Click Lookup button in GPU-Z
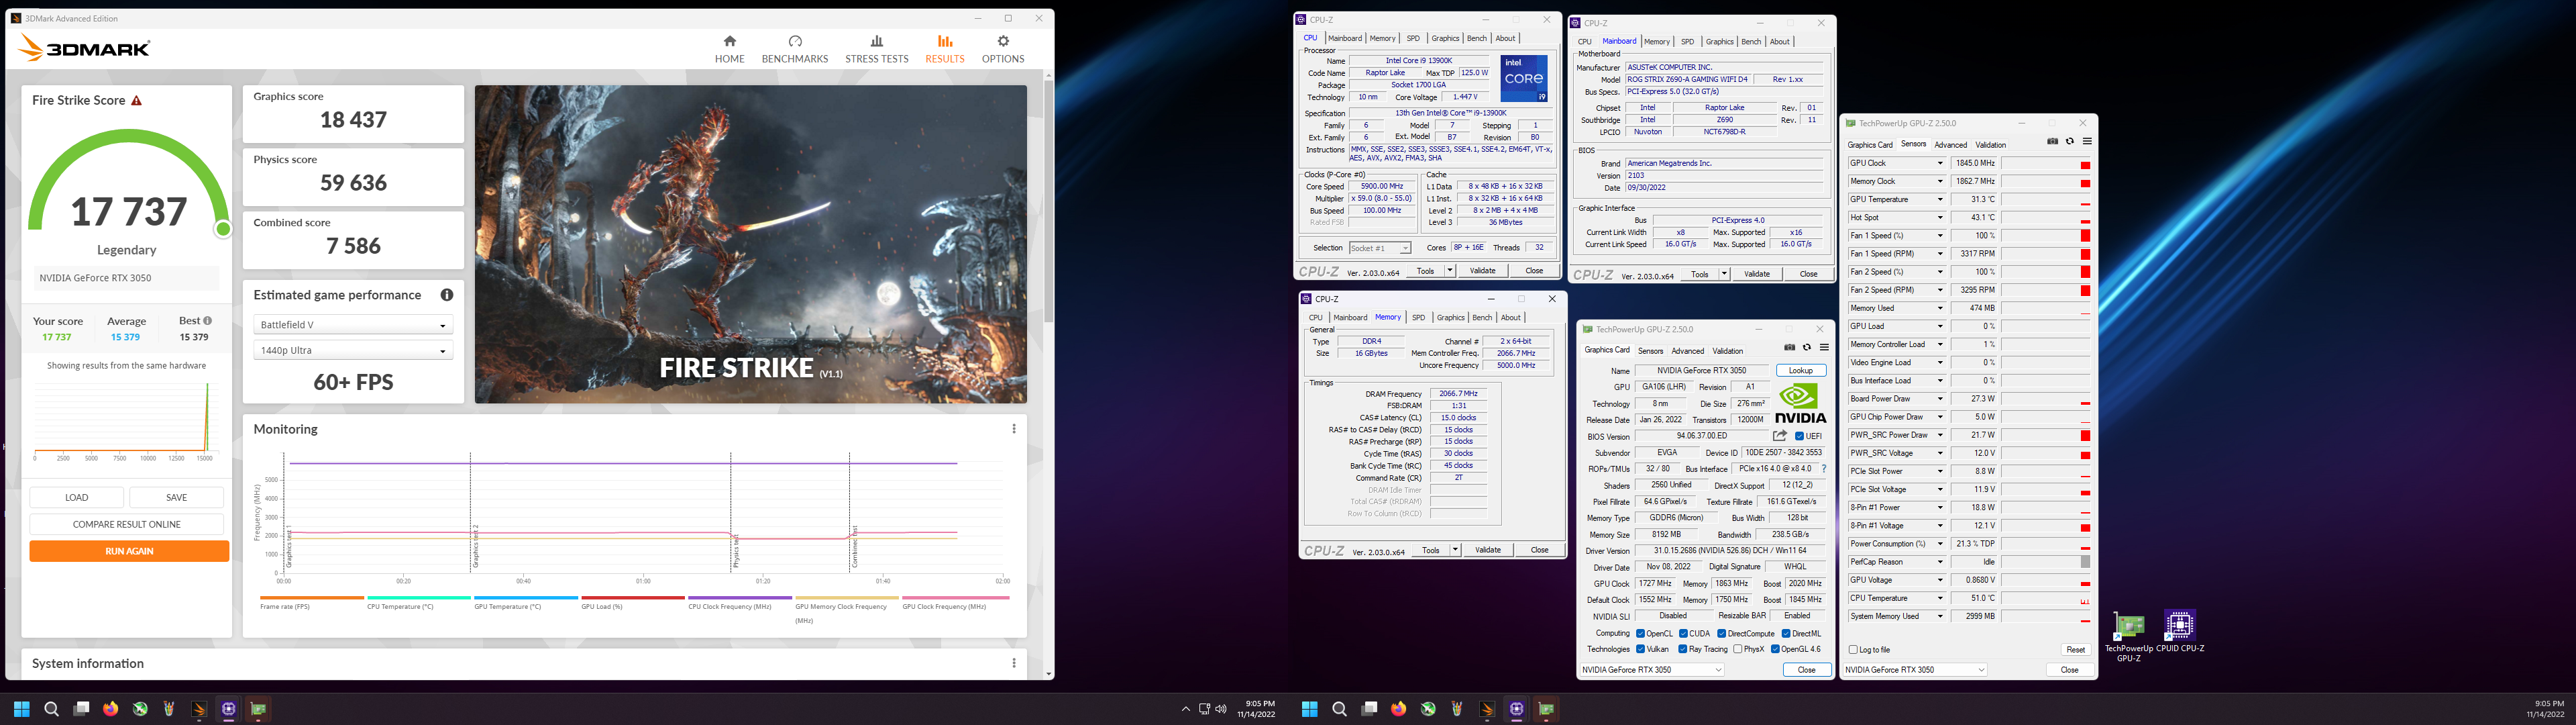This screenshot has width=2576, height=725. click(x=1801, y=371)
